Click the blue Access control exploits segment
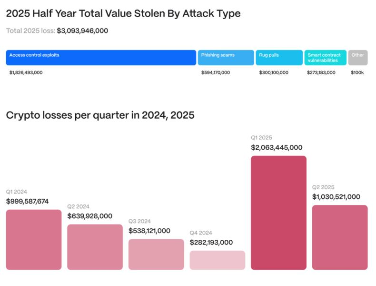Image resolution: width=376 pixels, height=286 pixels. point(101,58)
